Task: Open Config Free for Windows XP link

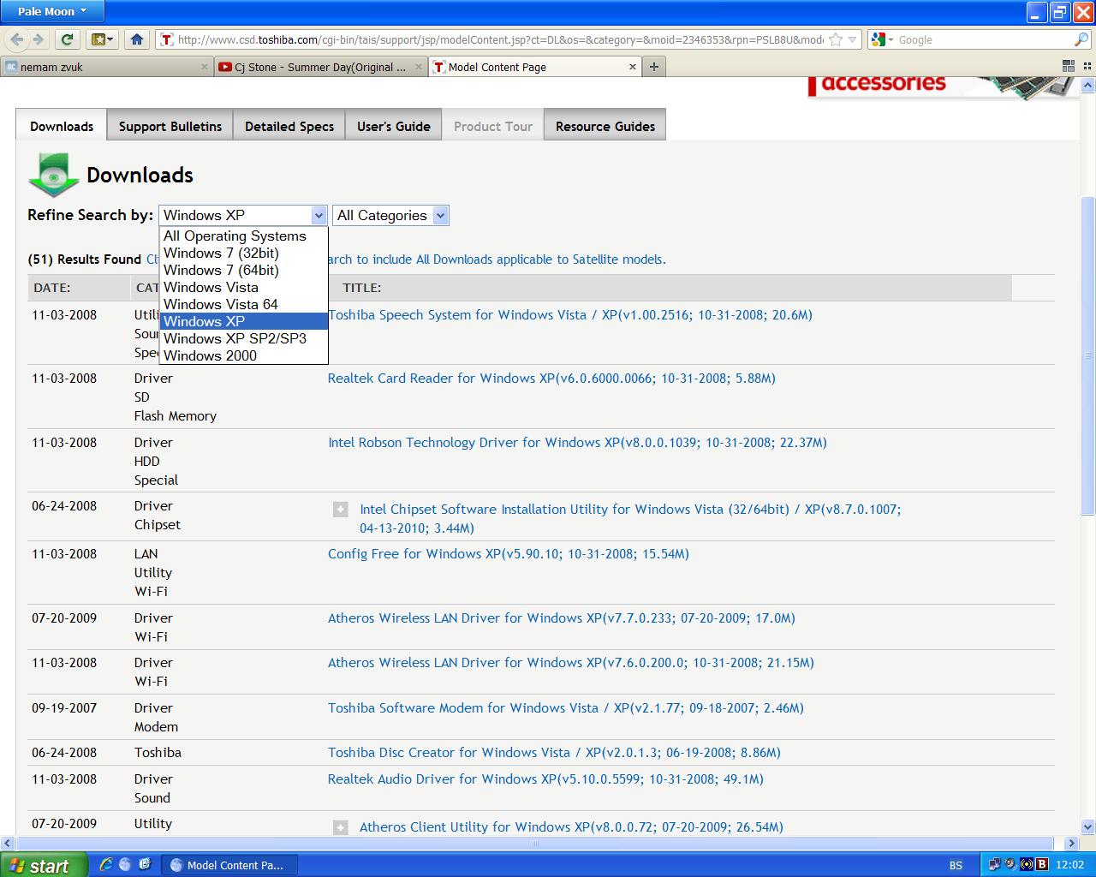Action: [x=509, y=554]
